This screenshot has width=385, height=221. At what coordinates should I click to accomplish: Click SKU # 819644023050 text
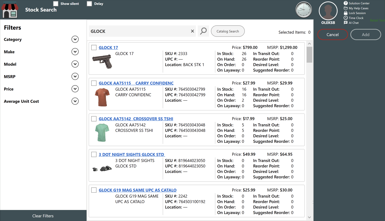[x=185, y=161]
